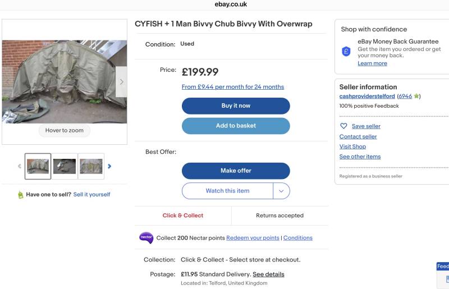Viewport: 449px width, 289px height.
Task: Select the second bivvy thumbnail
Action: tap(65, 166)
